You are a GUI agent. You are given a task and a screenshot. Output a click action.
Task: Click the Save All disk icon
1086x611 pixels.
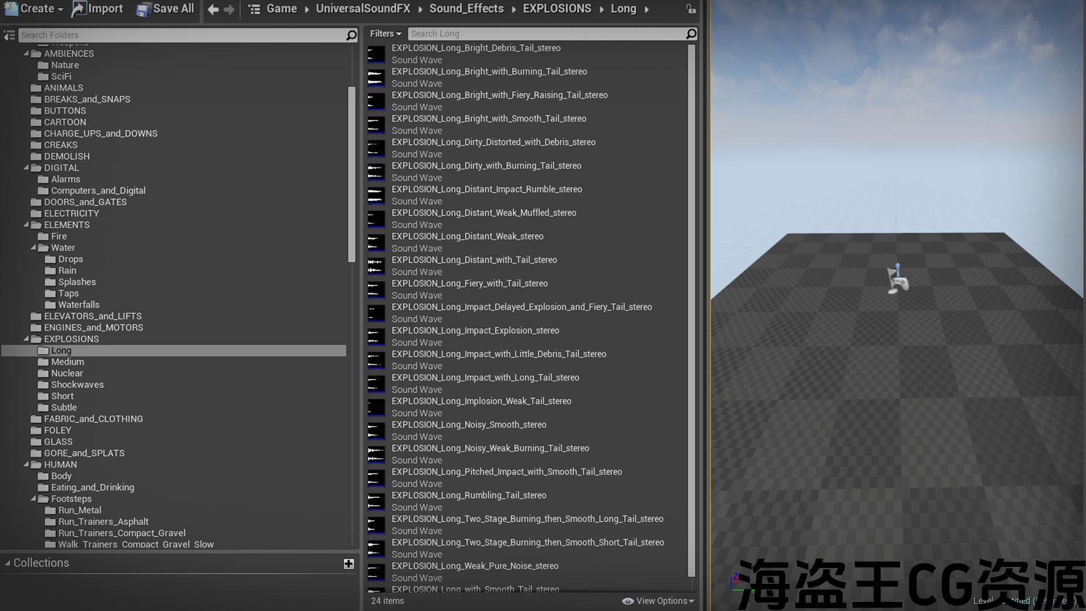click(143, 9)
